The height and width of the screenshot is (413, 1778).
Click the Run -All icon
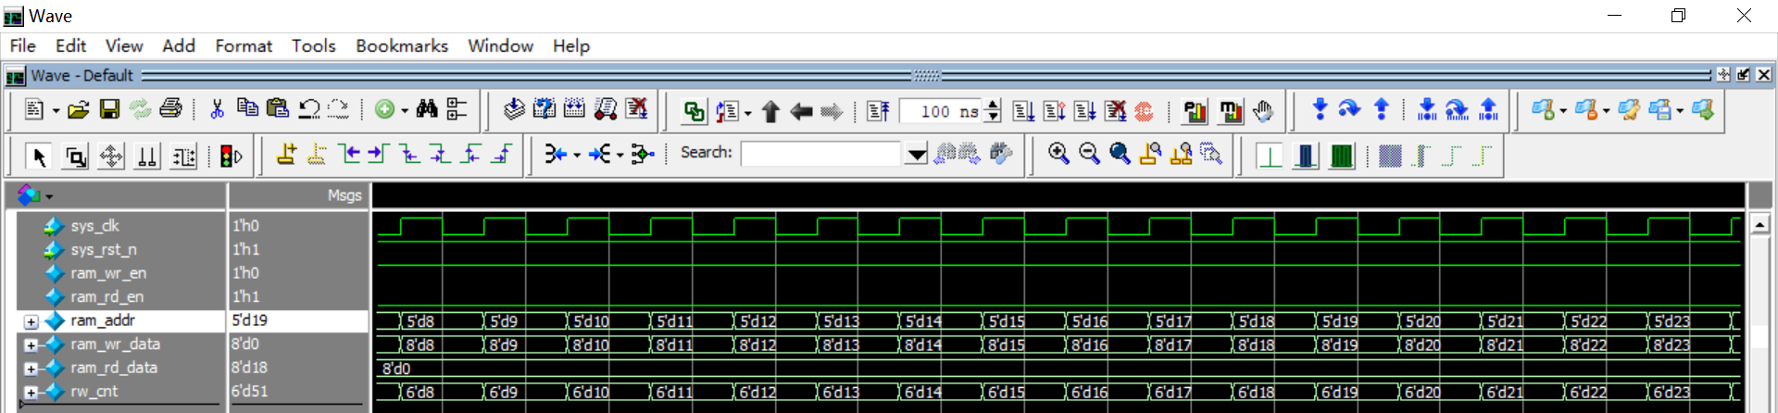click(x=1084, y=111)
